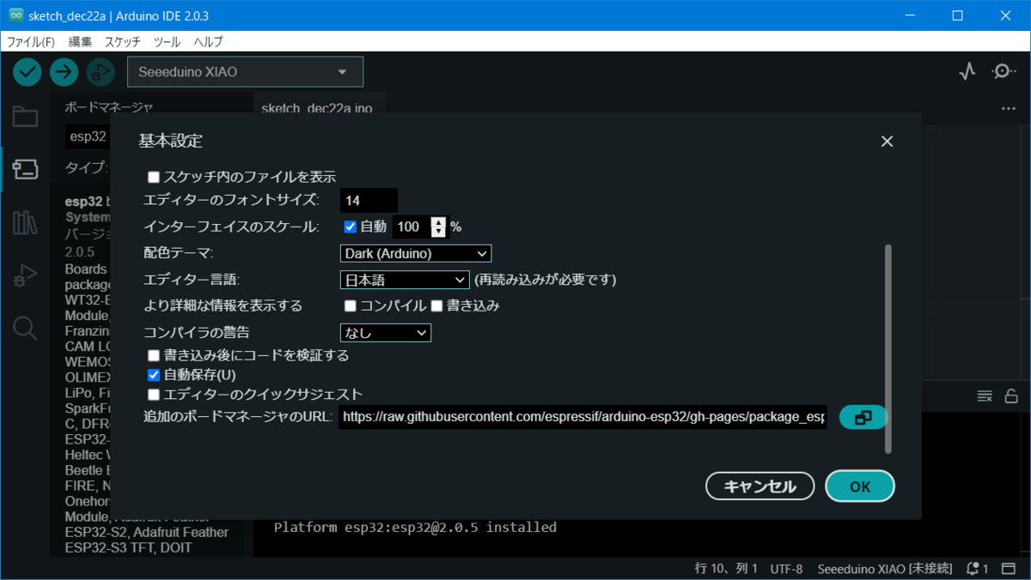
Task: Click the esp32 board search field
Action: tap(88, 136)
